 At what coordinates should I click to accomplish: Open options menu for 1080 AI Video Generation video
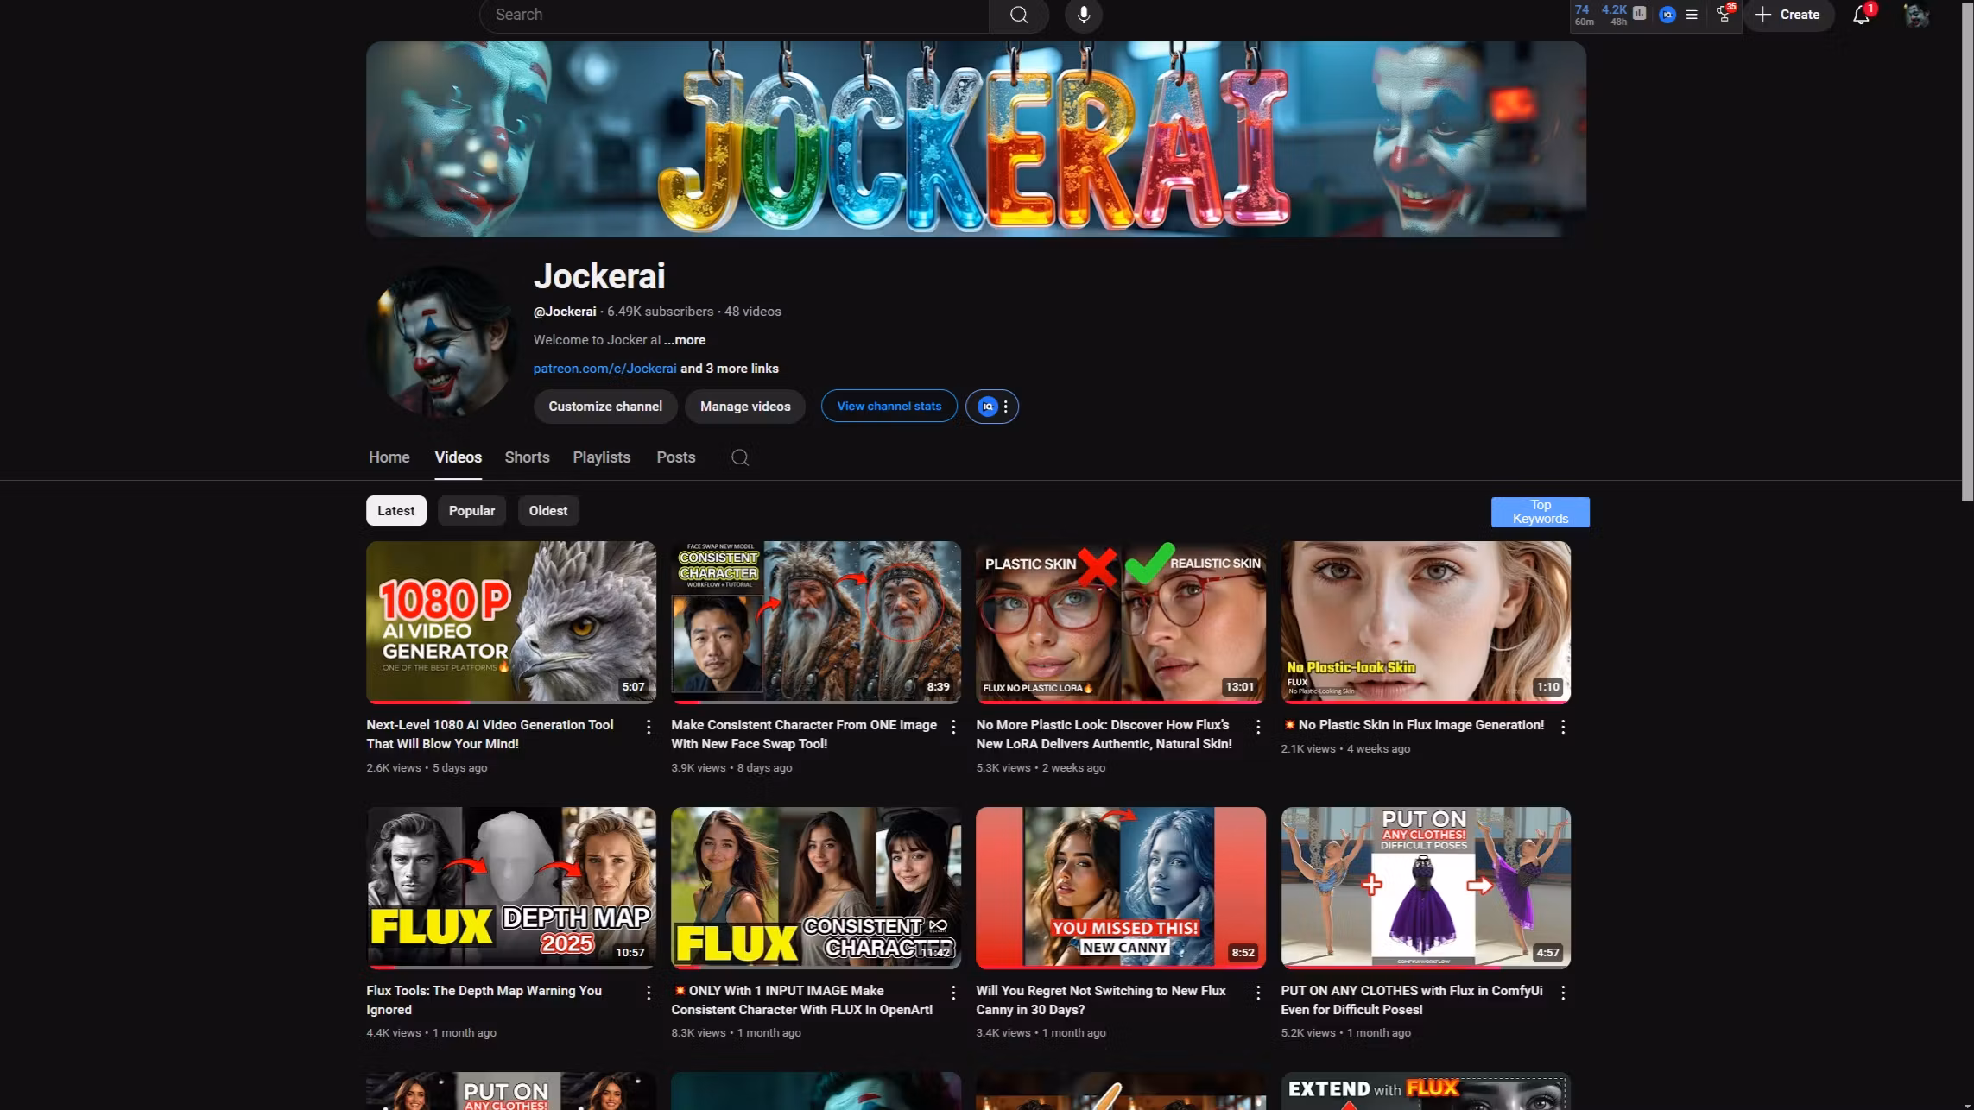tap(649, 727)
